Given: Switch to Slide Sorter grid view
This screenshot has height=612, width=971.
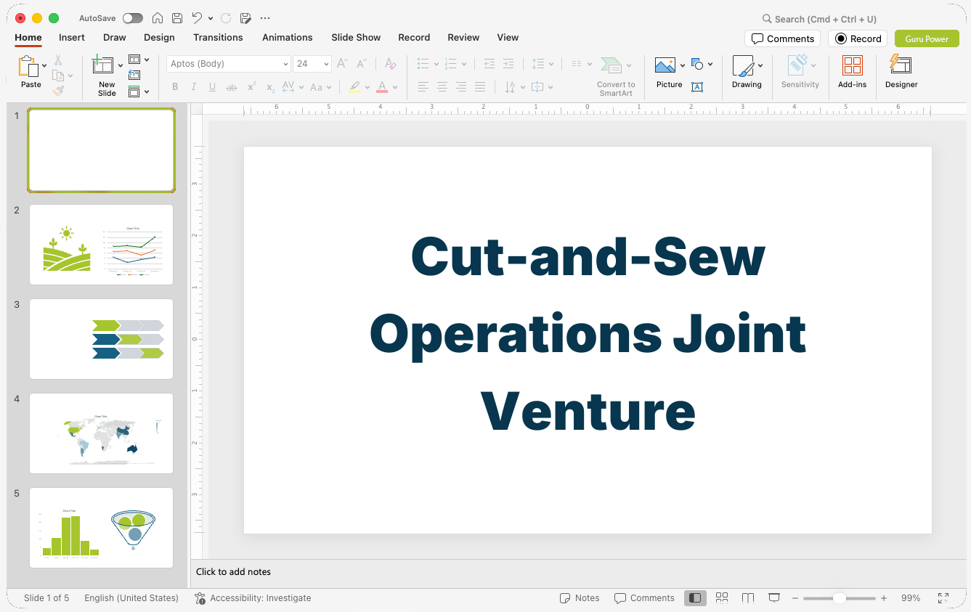Looking at the screenshot, I should pos(722,597).
